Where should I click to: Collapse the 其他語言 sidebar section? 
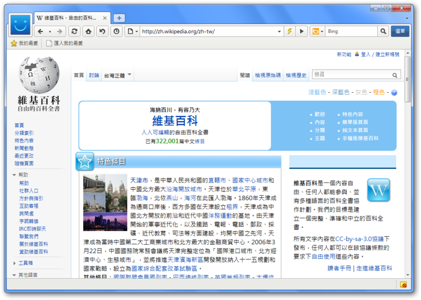(14, 275)
